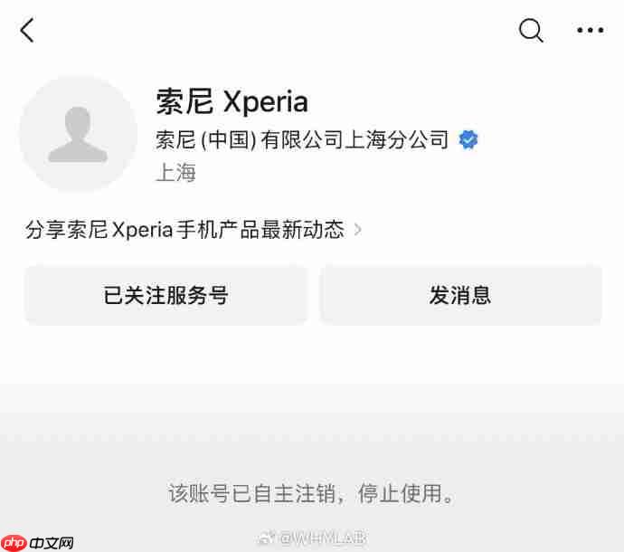The image size is (624, 552).
Task: Open the 分享索尼Xperia手机产品最新动态 description
Action: [x=185, y=230]
